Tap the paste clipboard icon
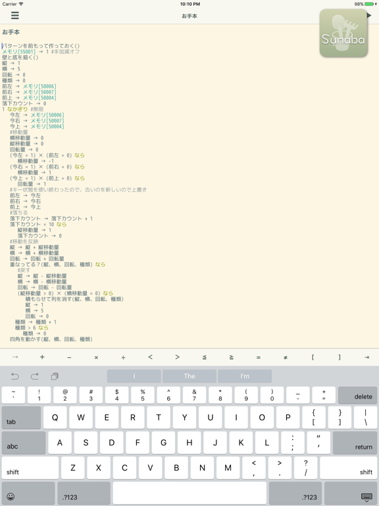Screen dimensions: 379x506 pos(55,376)
